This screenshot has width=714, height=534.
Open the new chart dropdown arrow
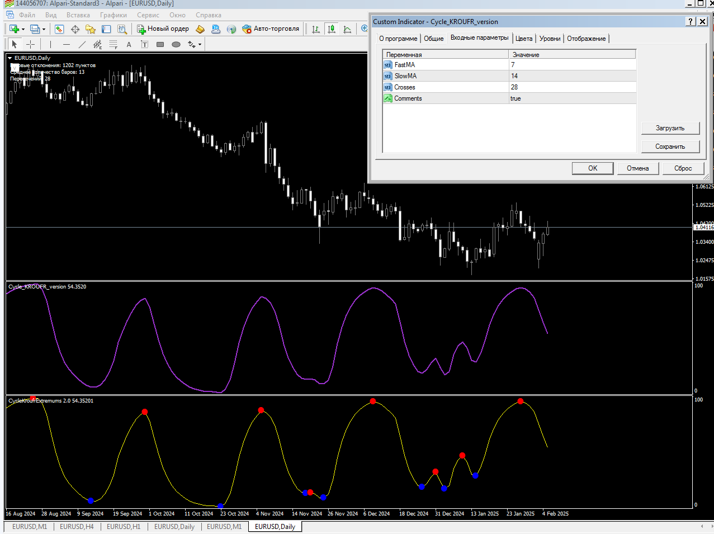pos(23,29)
